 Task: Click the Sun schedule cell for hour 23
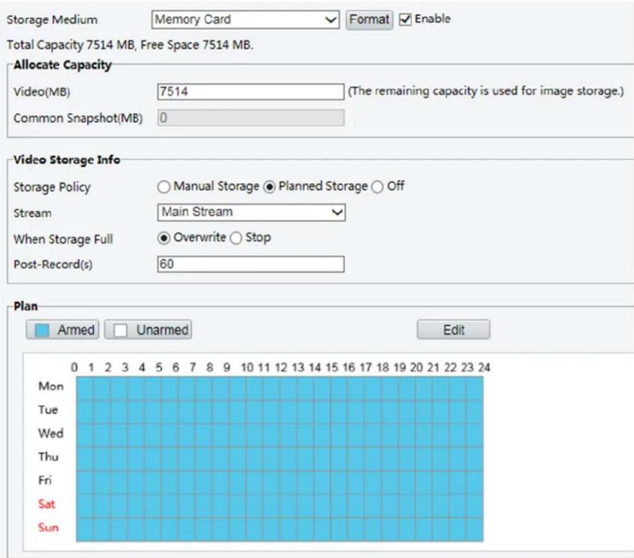click(475, 529)
